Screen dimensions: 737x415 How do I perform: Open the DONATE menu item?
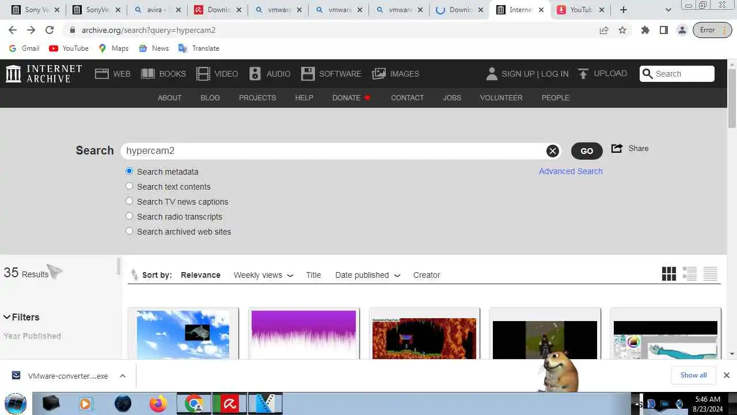pos(351,97)
